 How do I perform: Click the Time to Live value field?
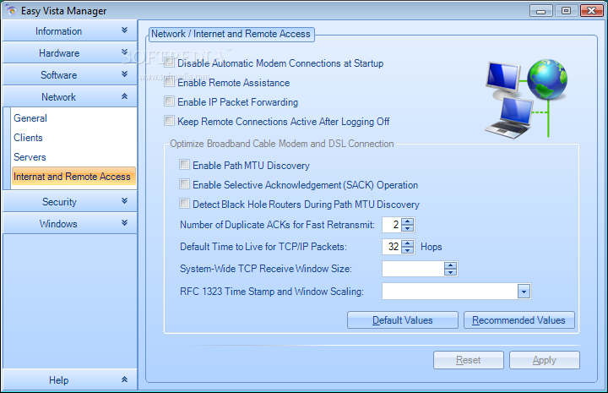click(392, 247)
